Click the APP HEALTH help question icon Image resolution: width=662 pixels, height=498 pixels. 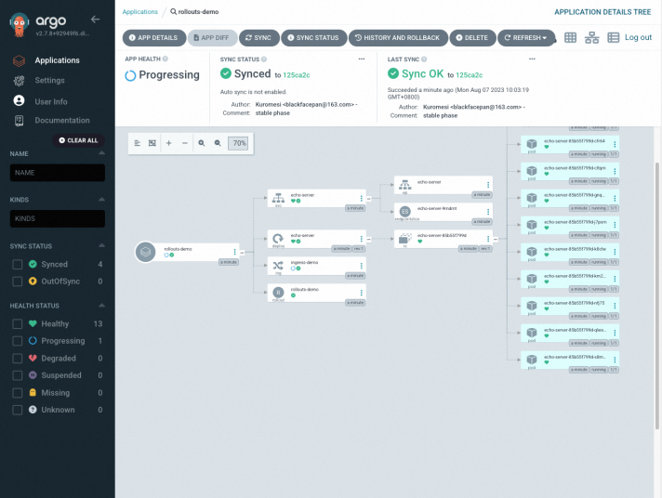(165, 59)
